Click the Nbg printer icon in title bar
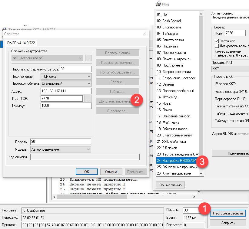This screenshot has width=249, height=229. pos(158,4)
